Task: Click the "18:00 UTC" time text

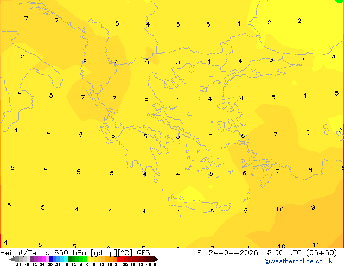Action: (x=283, y=253)
